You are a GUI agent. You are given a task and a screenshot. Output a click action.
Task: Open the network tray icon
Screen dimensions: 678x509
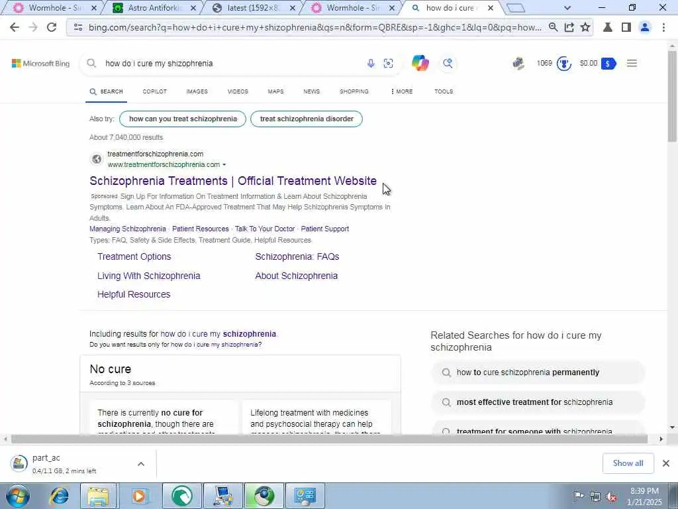(595, 496)
